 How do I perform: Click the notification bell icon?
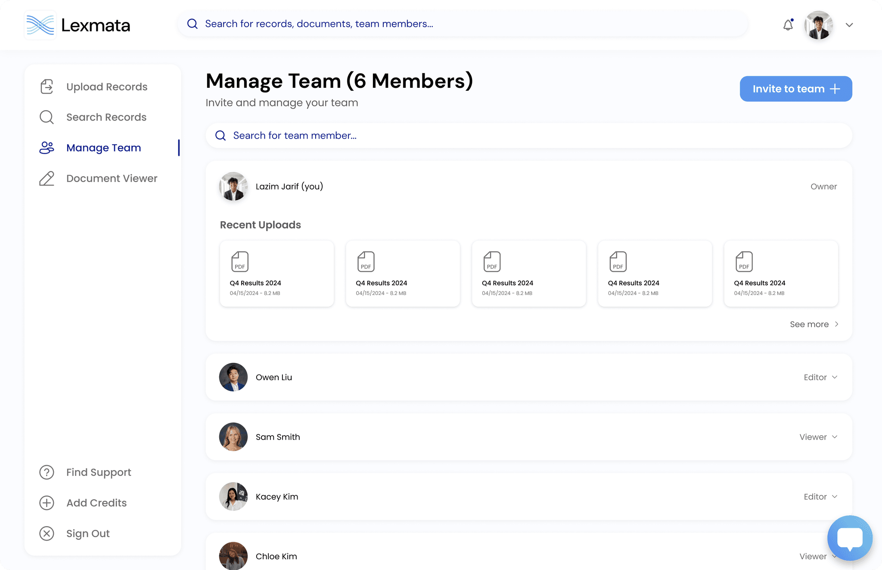coord(788,25)
